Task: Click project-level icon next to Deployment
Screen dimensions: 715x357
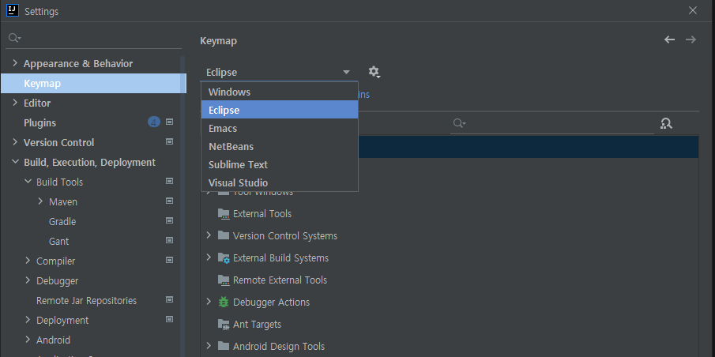Action: pyautogui.click(x=170, y=320)
